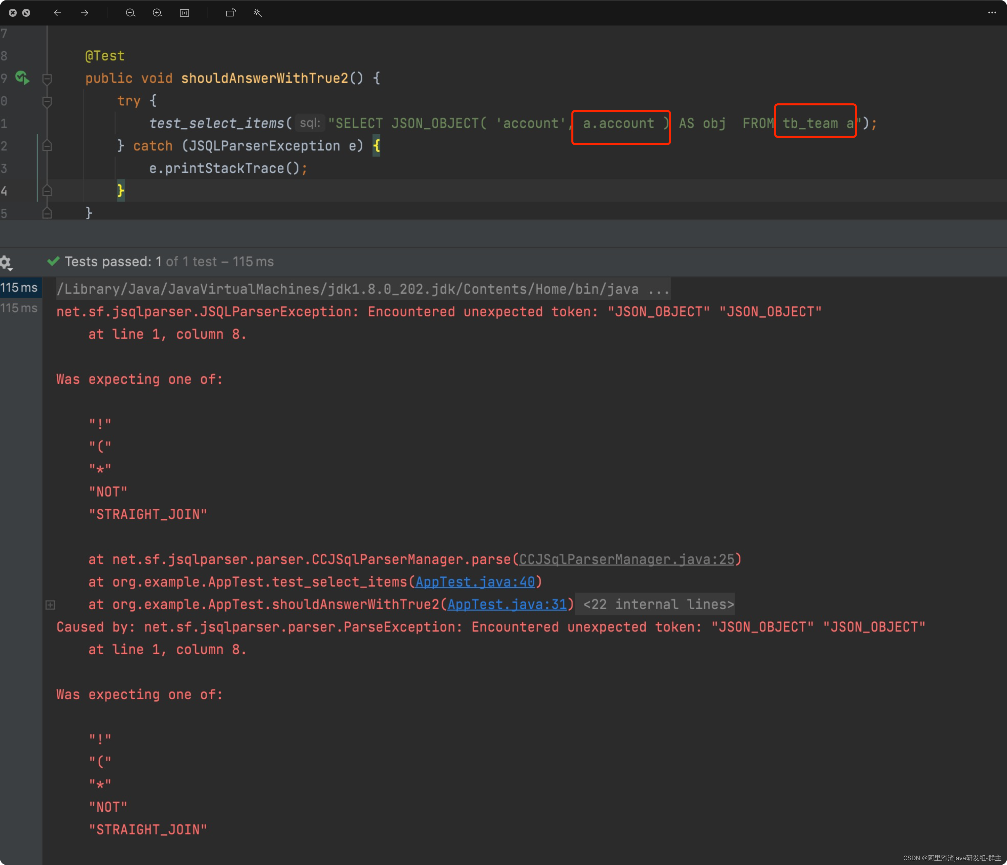Select the second 115 ms test entry
The image size is (1007, 865).
click(x=19, y=308)
